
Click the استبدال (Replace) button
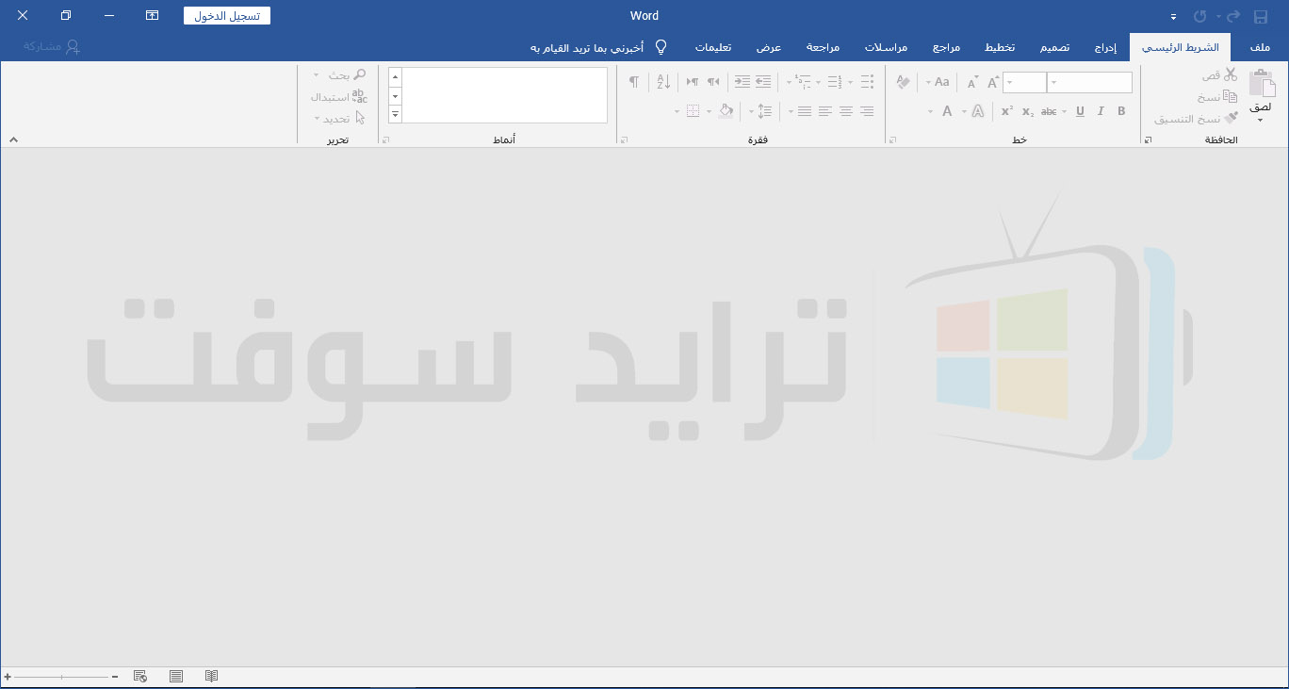point(339,96)
